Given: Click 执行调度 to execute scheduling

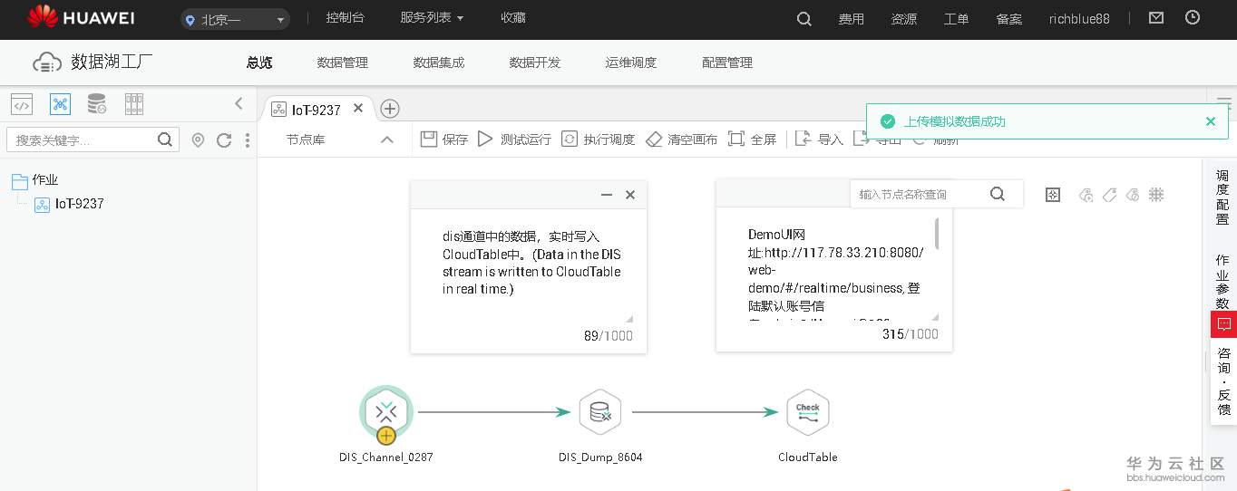Looking at the screenshot, I should (599, 140).
